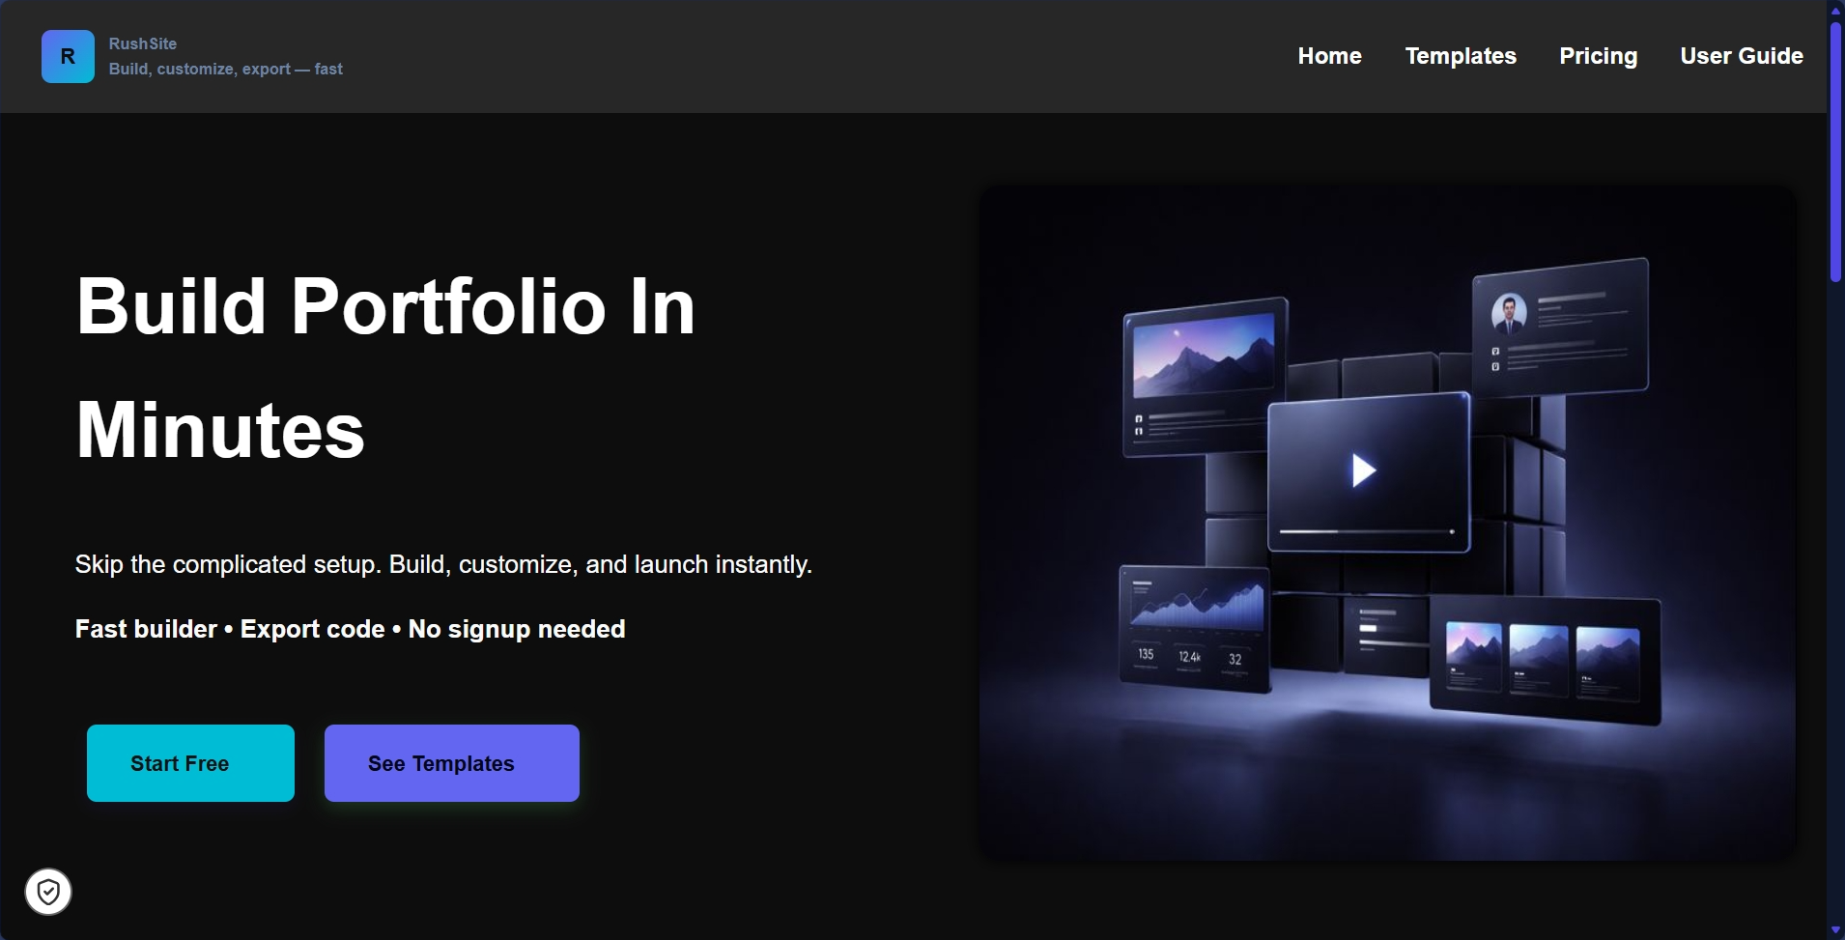Image resolution: width=1845 pixels, height=940 pixels.
Task: Click the RushSite "R" logo icon
Action: 67,55
